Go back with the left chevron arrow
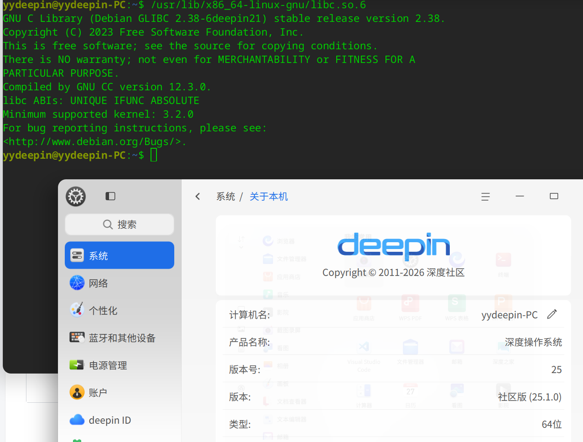This screenshot has width=583, height=442. pos(198,196)
